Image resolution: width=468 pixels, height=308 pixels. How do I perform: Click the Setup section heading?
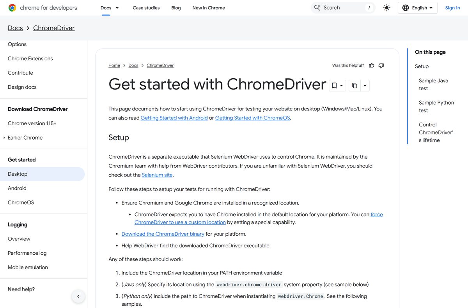(x=119, y=138)
